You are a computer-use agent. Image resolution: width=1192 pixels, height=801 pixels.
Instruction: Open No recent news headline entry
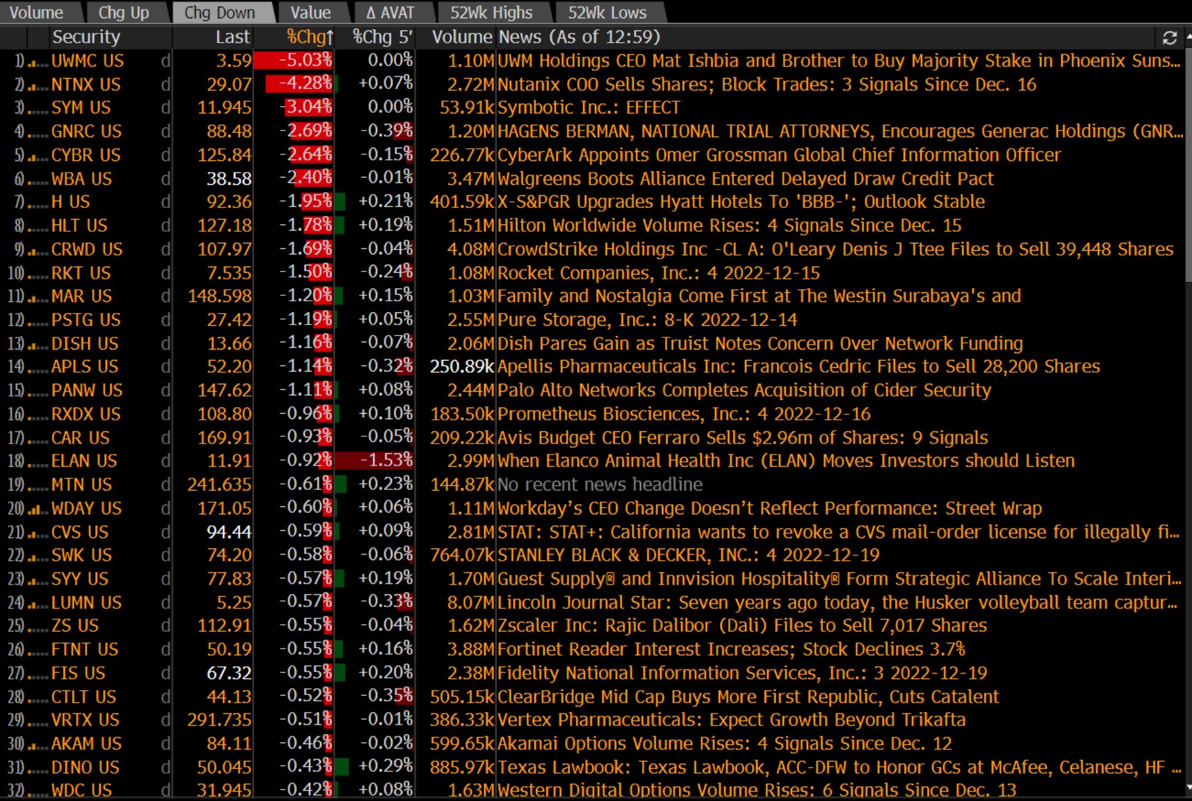click(x=600, y=485)
